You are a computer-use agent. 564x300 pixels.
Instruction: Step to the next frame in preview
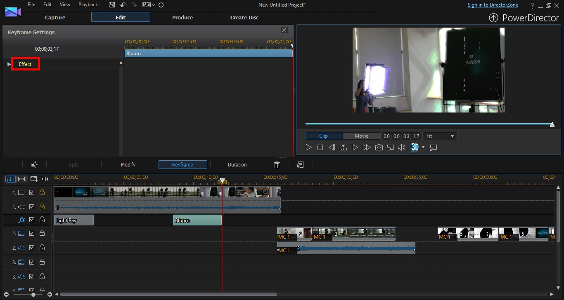355,147
